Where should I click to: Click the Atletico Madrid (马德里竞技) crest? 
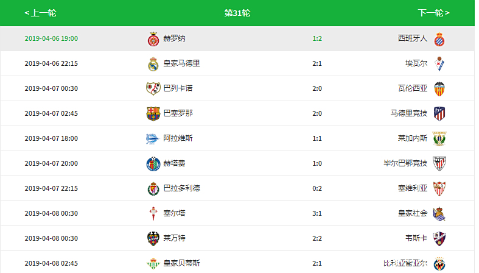439,113
